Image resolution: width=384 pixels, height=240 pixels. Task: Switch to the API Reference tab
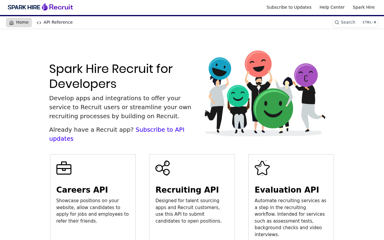[x=55, y=22]
